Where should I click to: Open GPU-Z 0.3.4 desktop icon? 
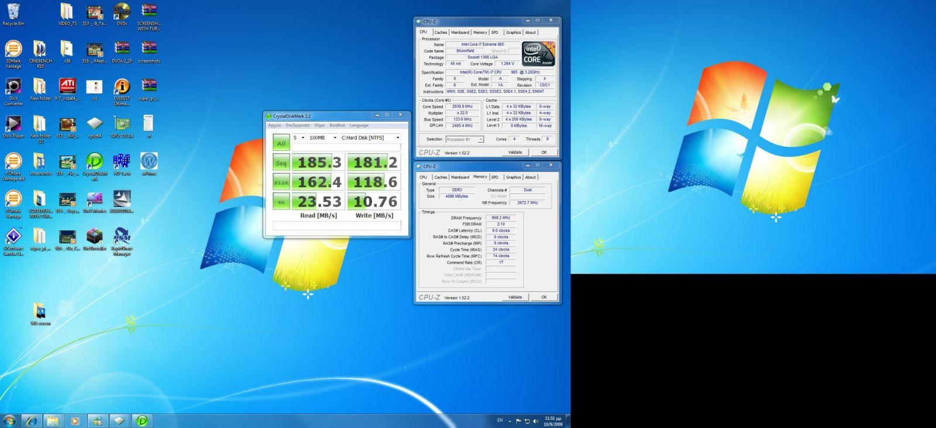[x=122, y=126]
